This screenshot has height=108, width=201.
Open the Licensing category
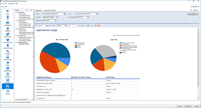tap(8, 92)
